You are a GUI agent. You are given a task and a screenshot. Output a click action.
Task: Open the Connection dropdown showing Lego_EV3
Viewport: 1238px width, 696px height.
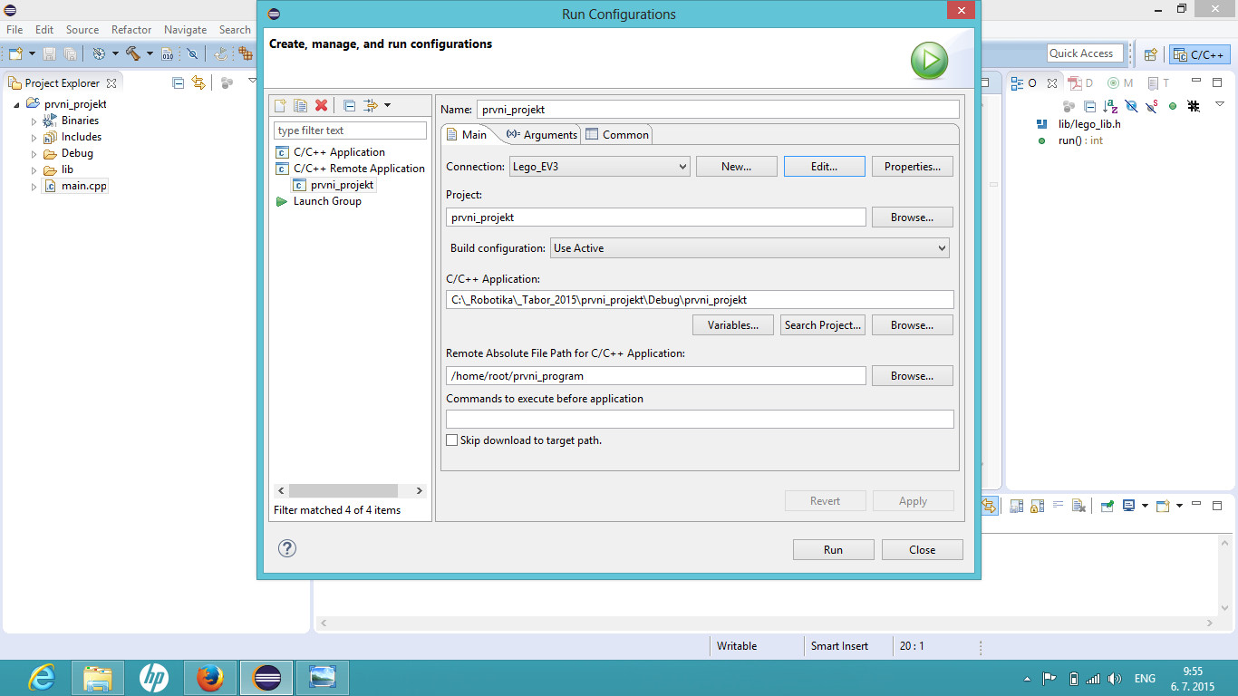click(x=599, y=167)
